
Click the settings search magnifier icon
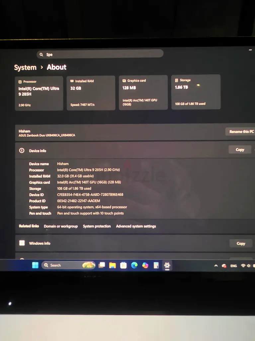click(42, 55)
